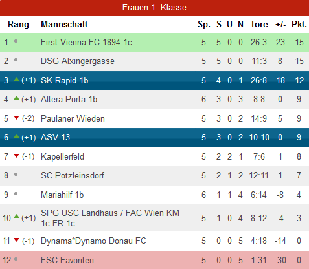The height and width of the screenshot is (269, 309).
Task: Click the Mannschaft column header
Action: [64, 24]
